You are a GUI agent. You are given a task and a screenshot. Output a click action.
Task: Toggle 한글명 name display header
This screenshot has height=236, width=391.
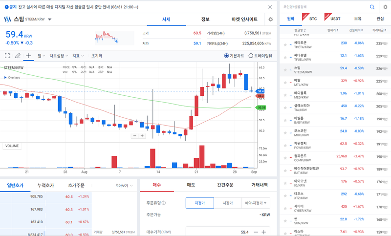300,30
